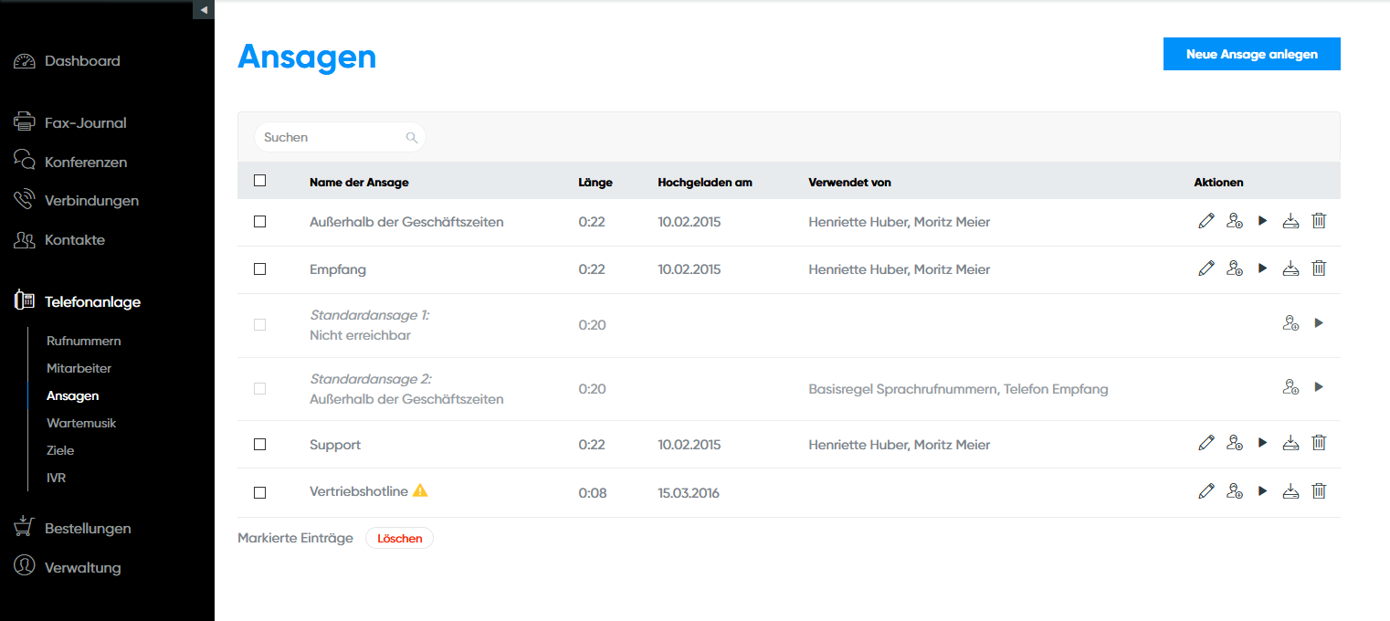Viewport: 1390px width, 621px height.
Task: Delete the Support announcement via trash icon
Action: click(x=1319, y=443)
